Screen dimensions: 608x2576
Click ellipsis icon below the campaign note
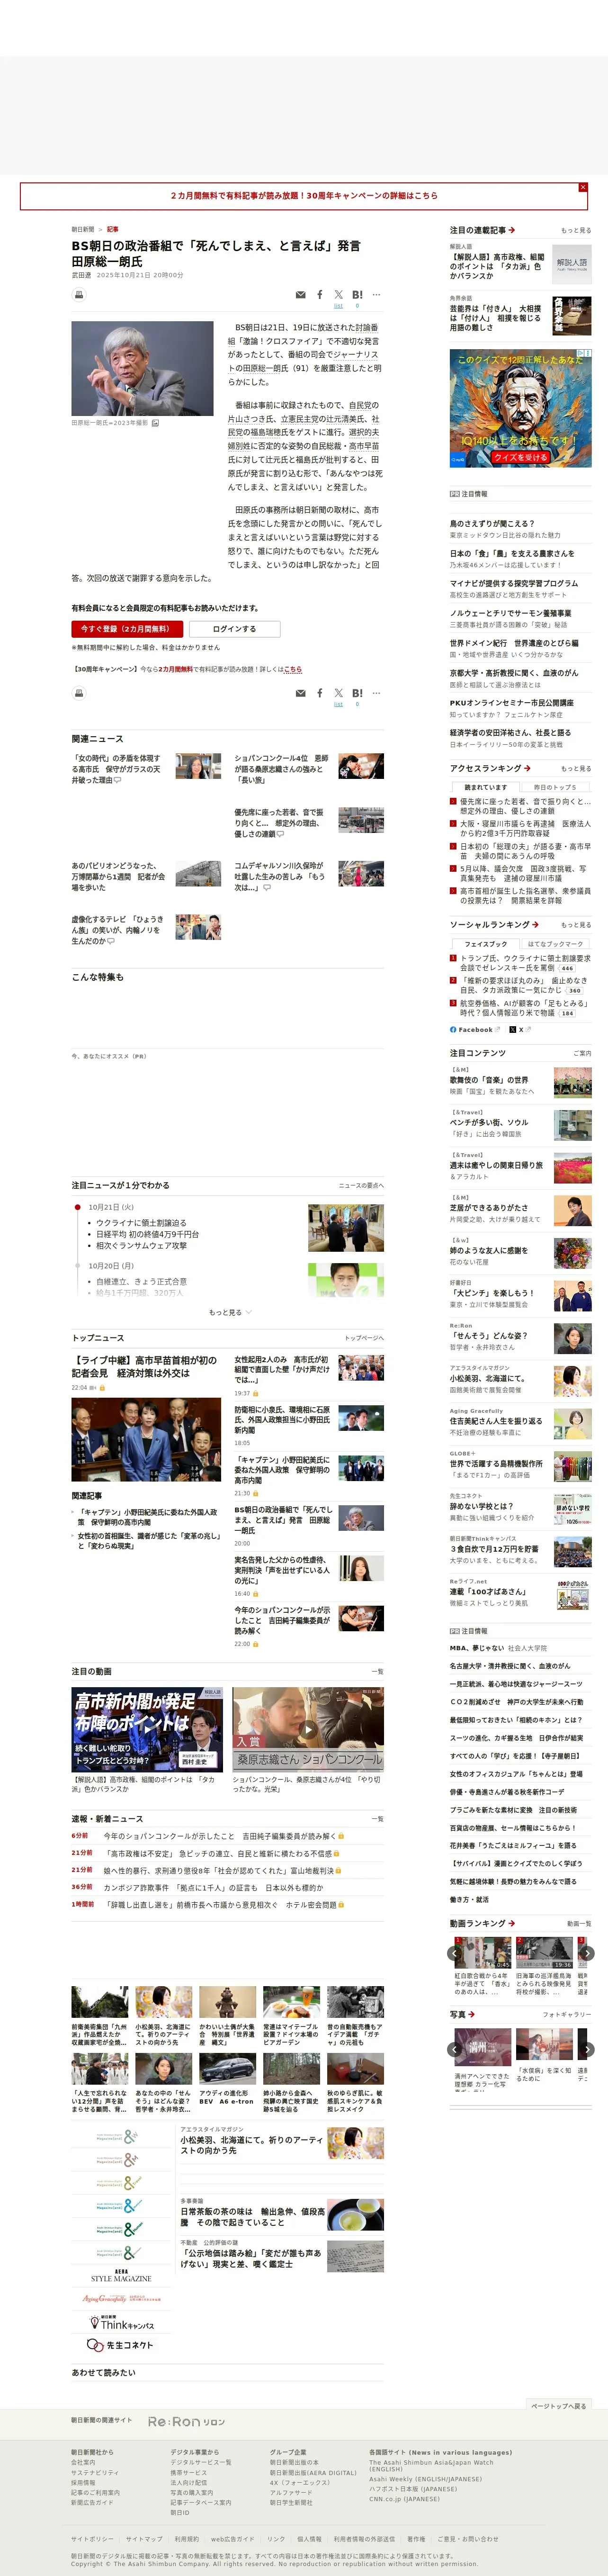click(x=376, y=693)
